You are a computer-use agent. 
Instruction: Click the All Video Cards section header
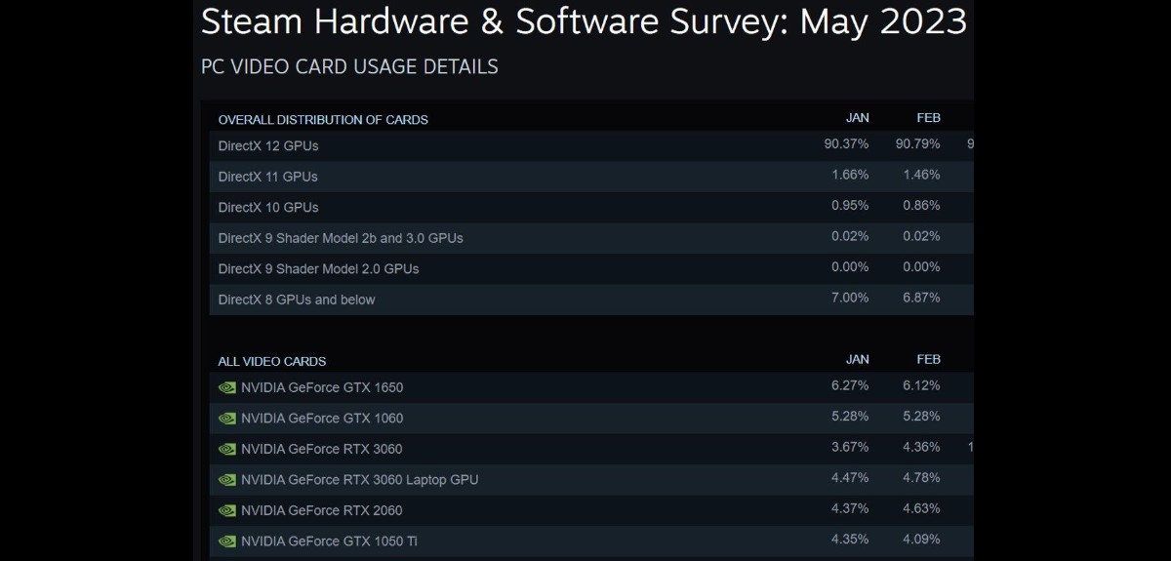point(272,361)
